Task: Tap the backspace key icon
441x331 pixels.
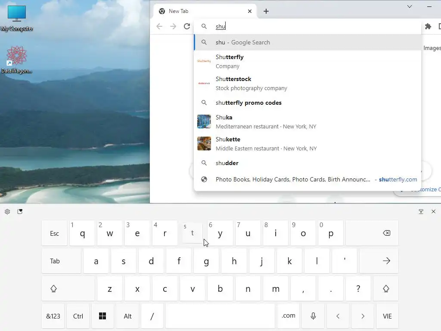Action: point(372,233)
